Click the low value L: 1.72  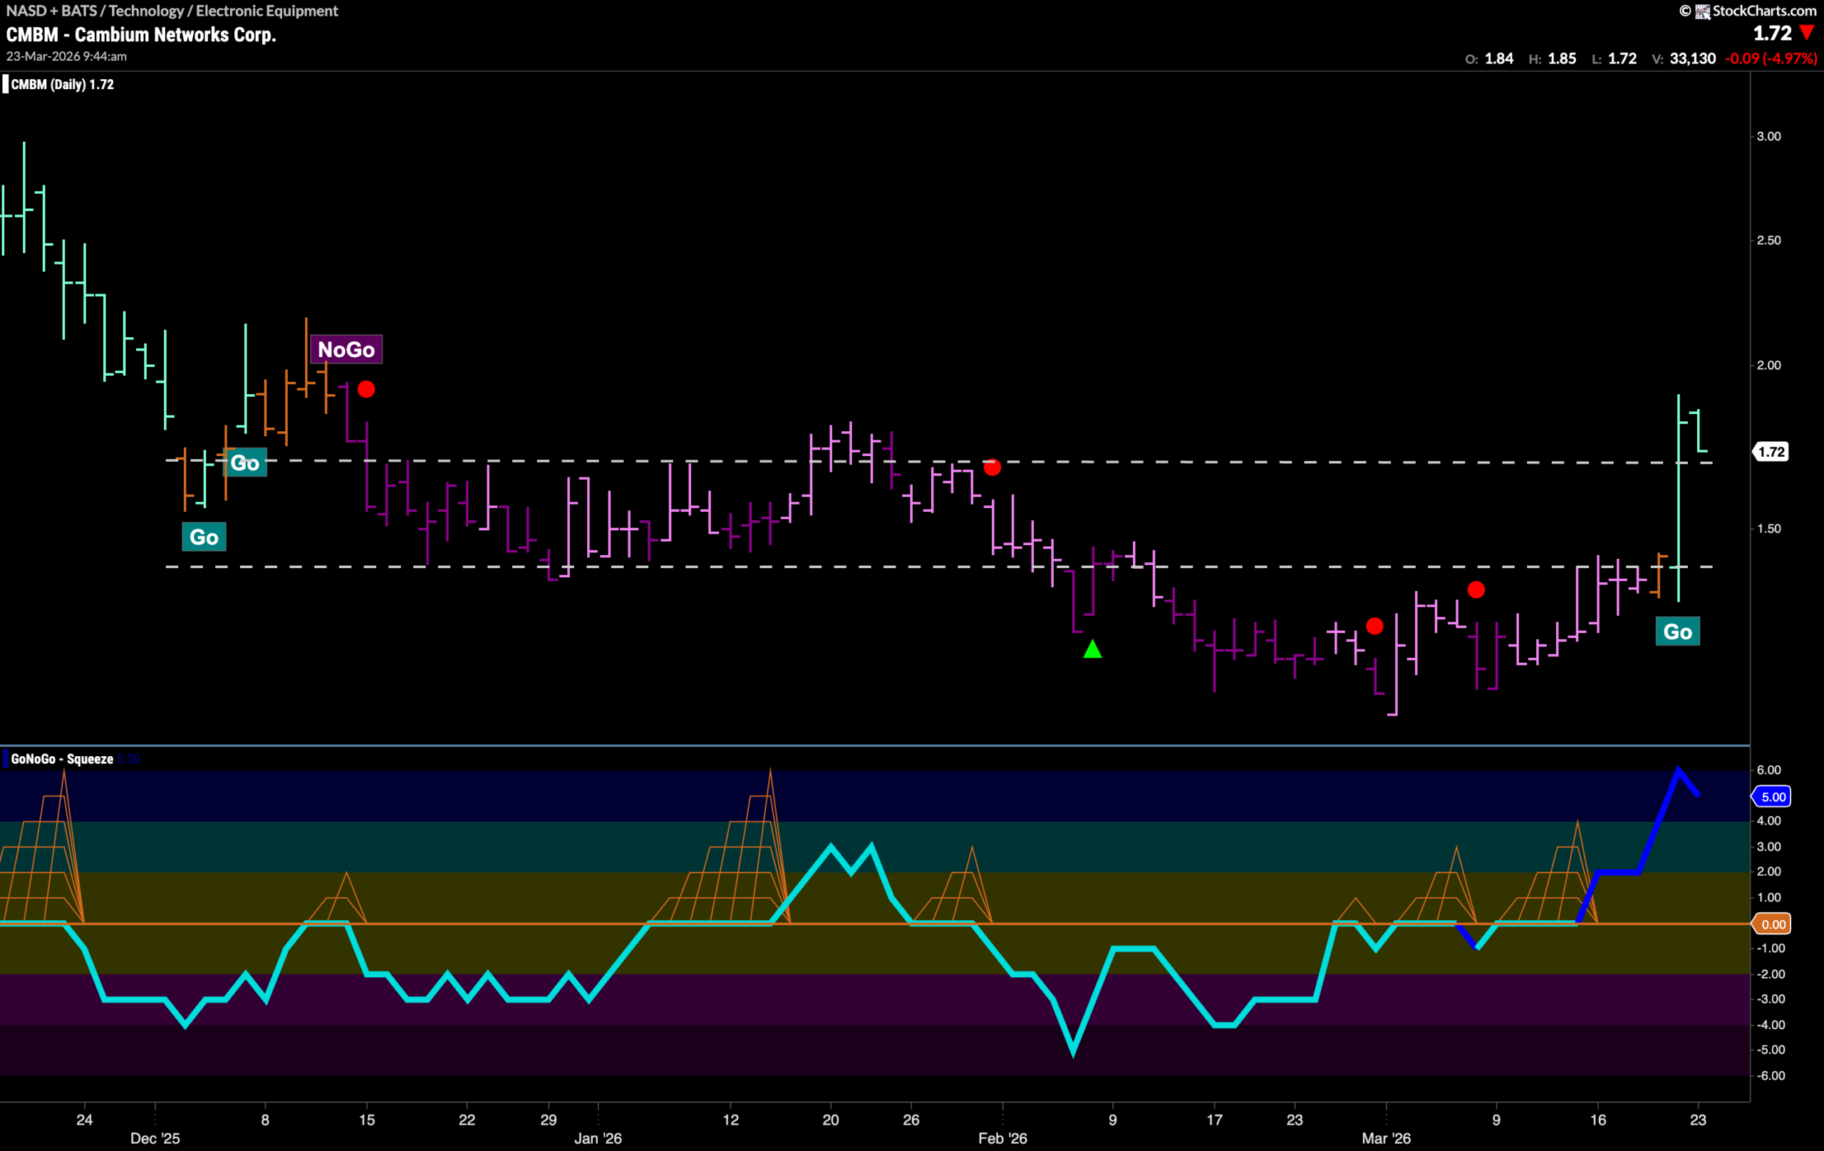pos(1615,58)
